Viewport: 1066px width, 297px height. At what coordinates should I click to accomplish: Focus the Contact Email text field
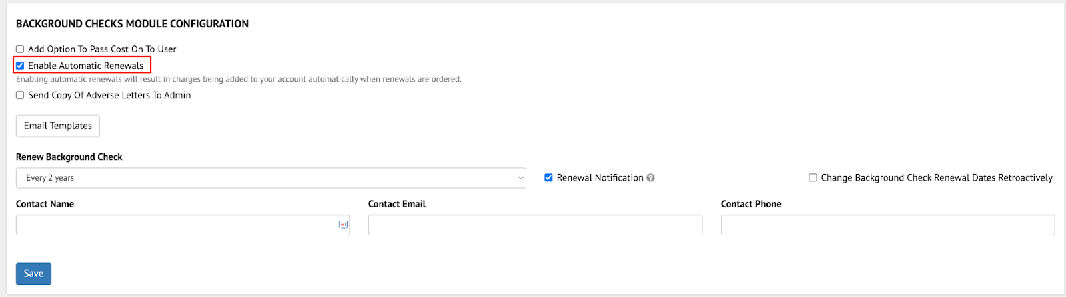[x=535, y=225]
